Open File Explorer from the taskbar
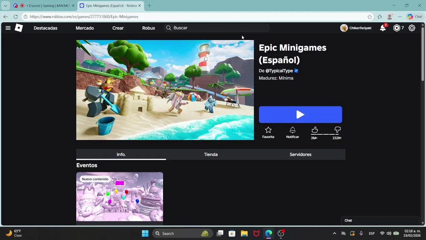This screenshot has height=240, width=426. (244, 233)
